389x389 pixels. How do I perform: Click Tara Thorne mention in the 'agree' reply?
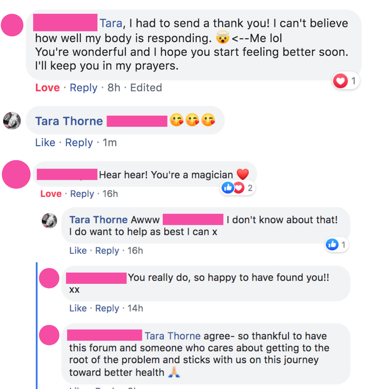(x=173, y=336)
